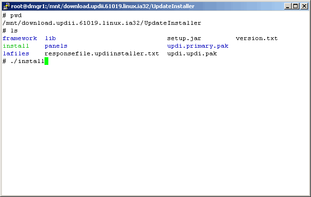
Task: Click the 'framework' directory name
Action: point(20,38)
